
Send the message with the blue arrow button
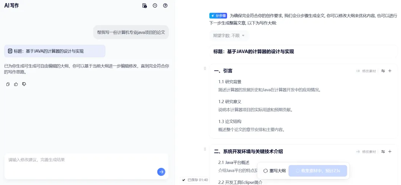tap(161, 172)
